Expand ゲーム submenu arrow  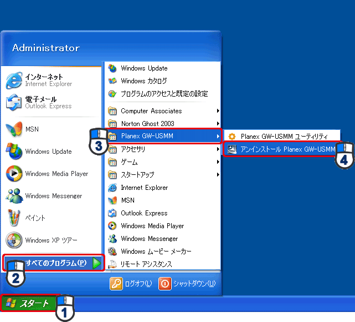point(218,162)
